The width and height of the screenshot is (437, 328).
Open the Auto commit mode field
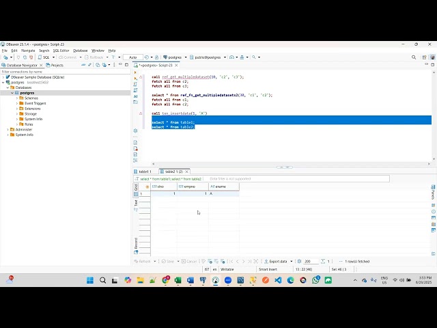tap(133, 57)
